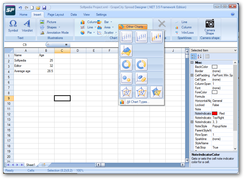Click the vertical scrollbar down arrow
Screen dimensions: 244x179
point(187,160)
